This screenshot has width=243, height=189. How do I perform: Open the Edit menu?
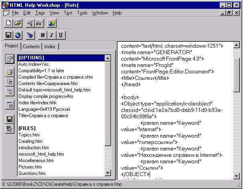point(27,13)
